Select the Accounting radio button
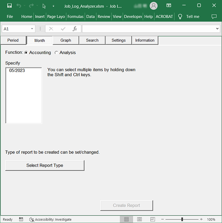This screenshot has height=223, width=222. [x=26, y=53]
